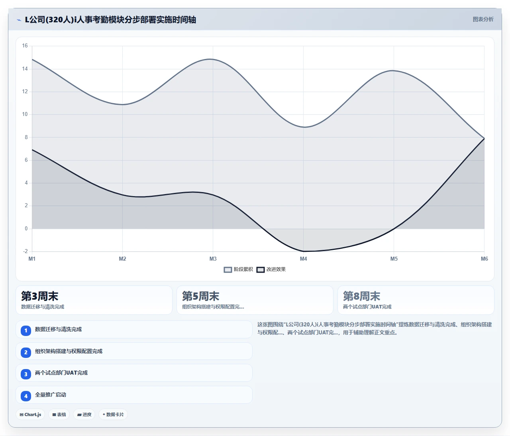Toggle the 阶段累积 legend swatch
This screenshot has width=510, height=436.
pos(228,270)
